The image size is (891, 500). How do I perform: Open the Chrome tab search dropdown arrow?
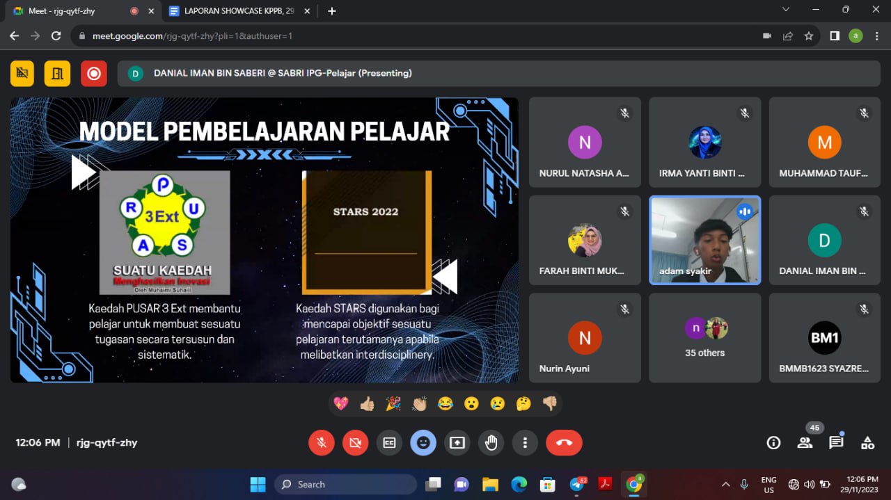(786, 10)
